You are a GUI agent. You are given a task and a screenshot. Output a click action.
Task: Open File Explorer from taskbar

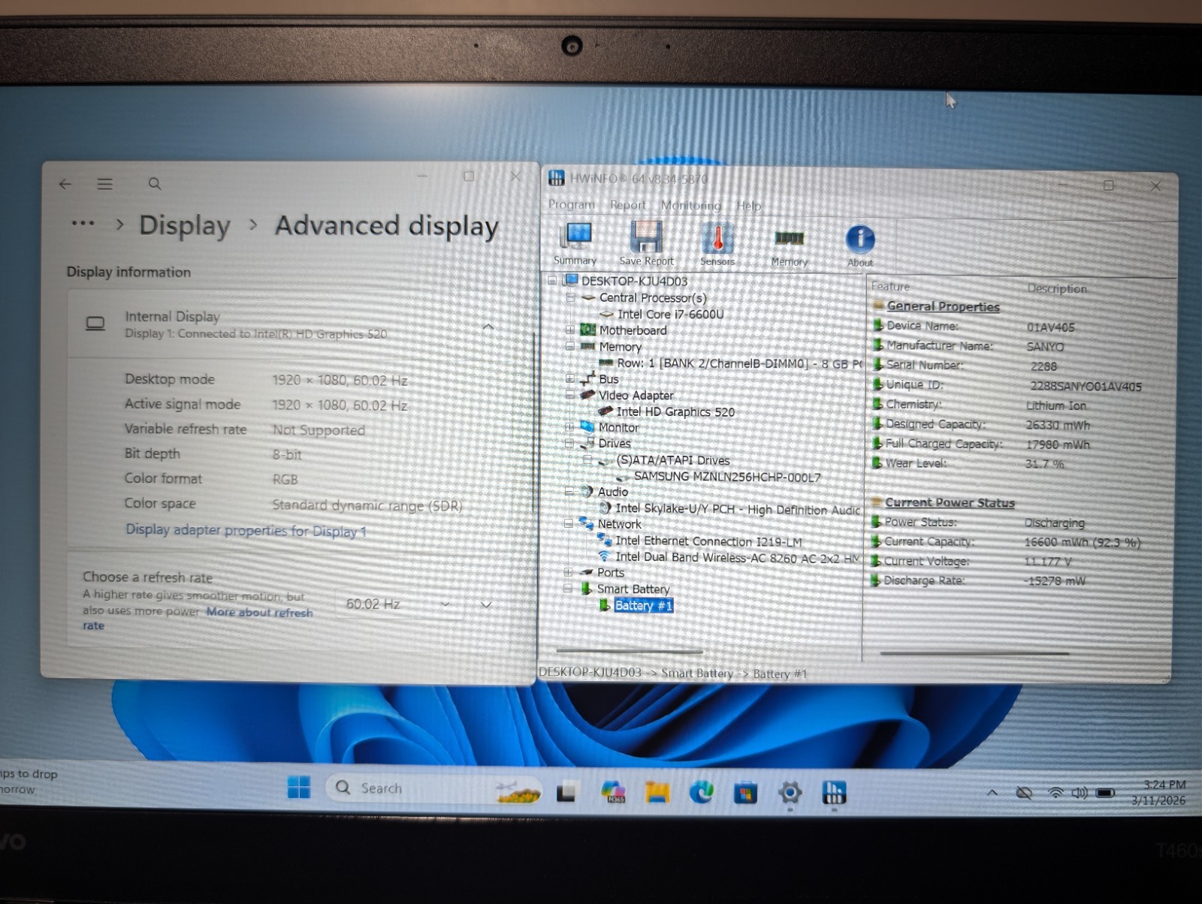pos(657,792)
